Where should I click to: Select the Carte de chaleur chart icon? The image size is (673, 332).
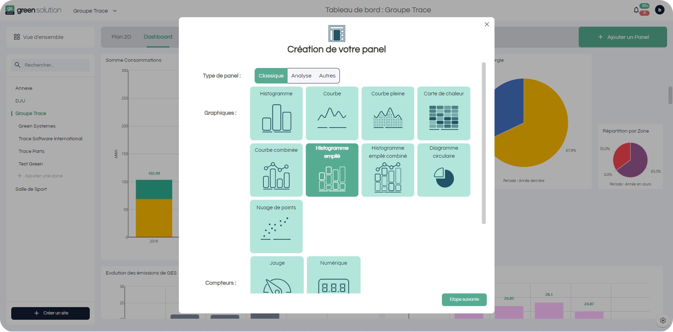tap(444, 113)
